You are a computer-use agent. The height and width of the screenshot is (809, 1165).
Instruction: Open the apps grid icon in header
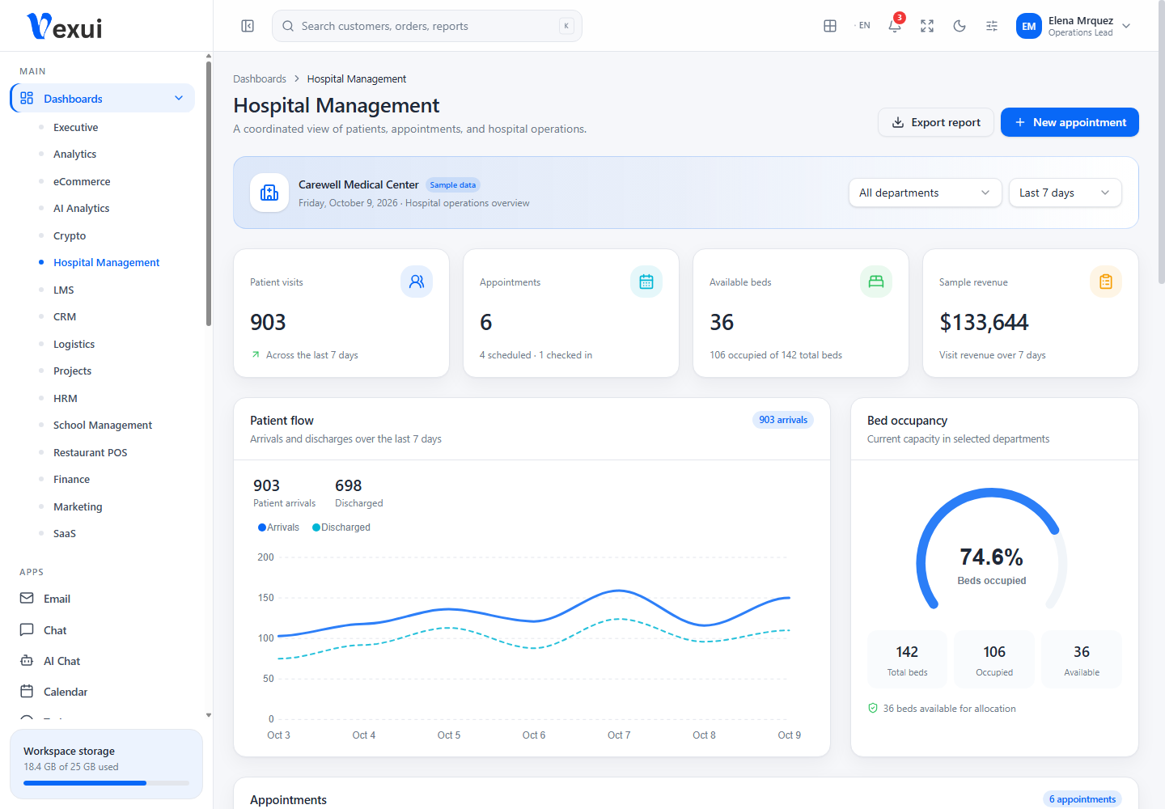point(830,26)
